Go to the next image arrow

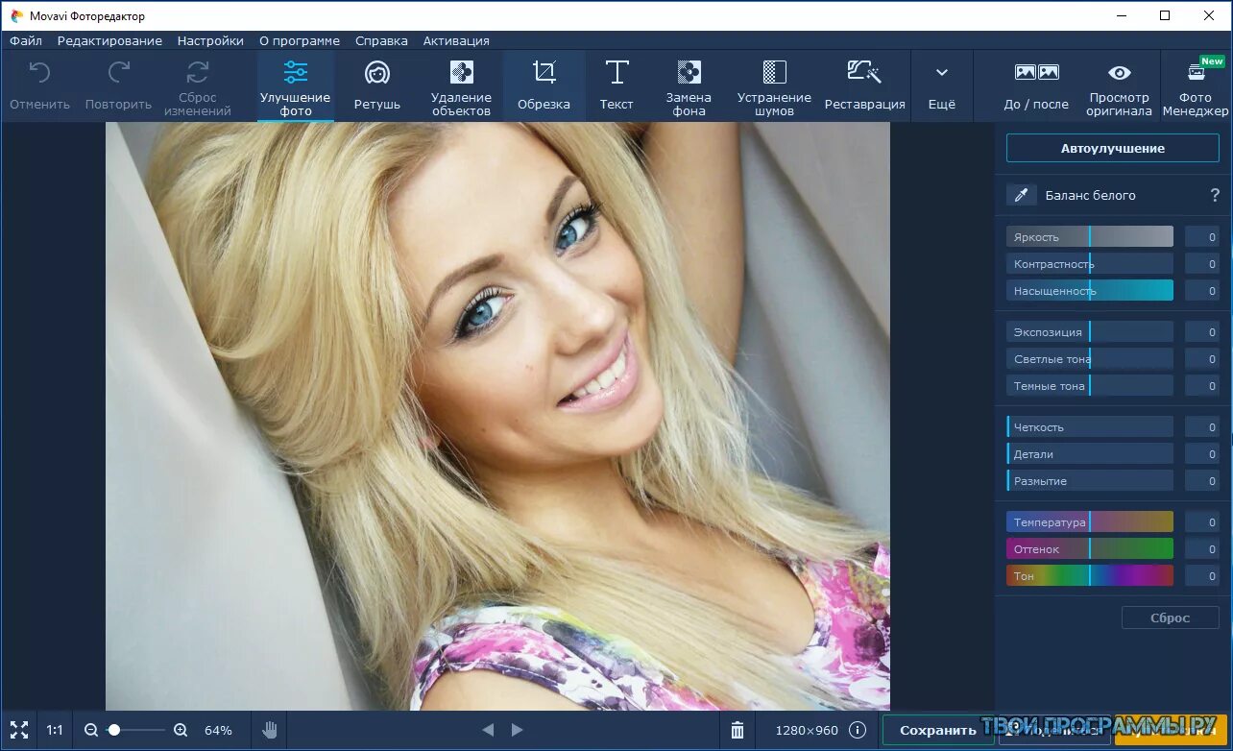tap(517, 730)
